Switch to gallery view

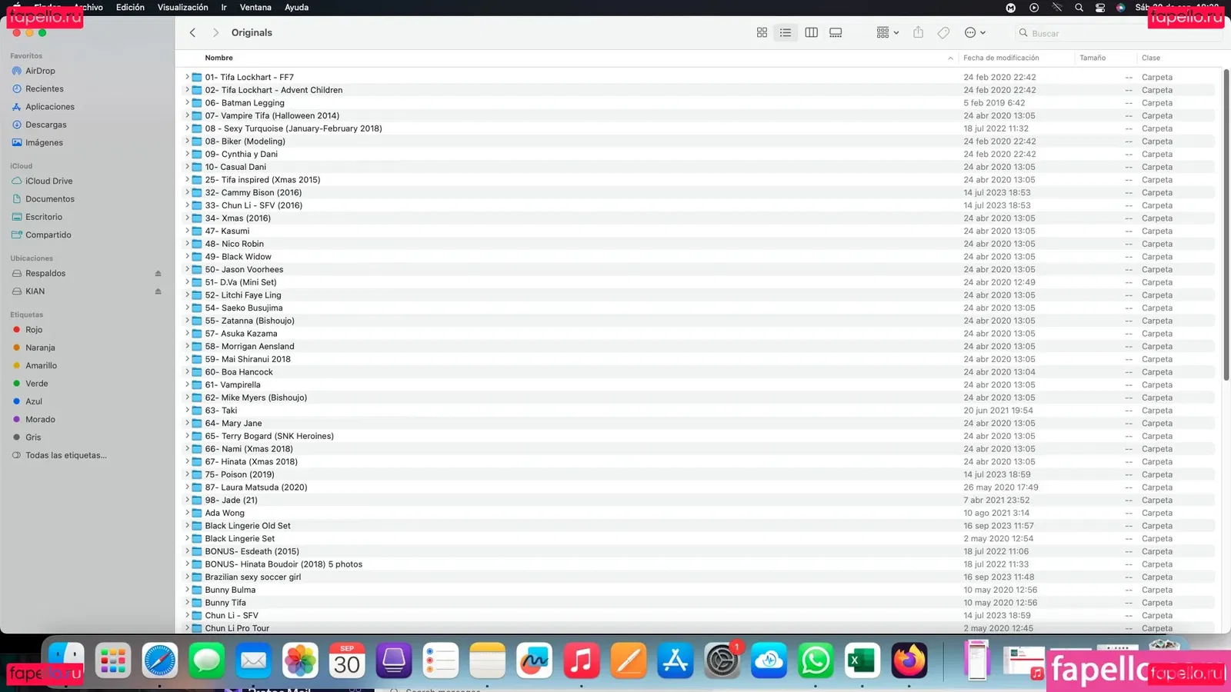836,33
